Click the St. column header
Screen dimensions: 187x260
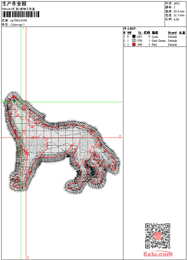point(140,33)
